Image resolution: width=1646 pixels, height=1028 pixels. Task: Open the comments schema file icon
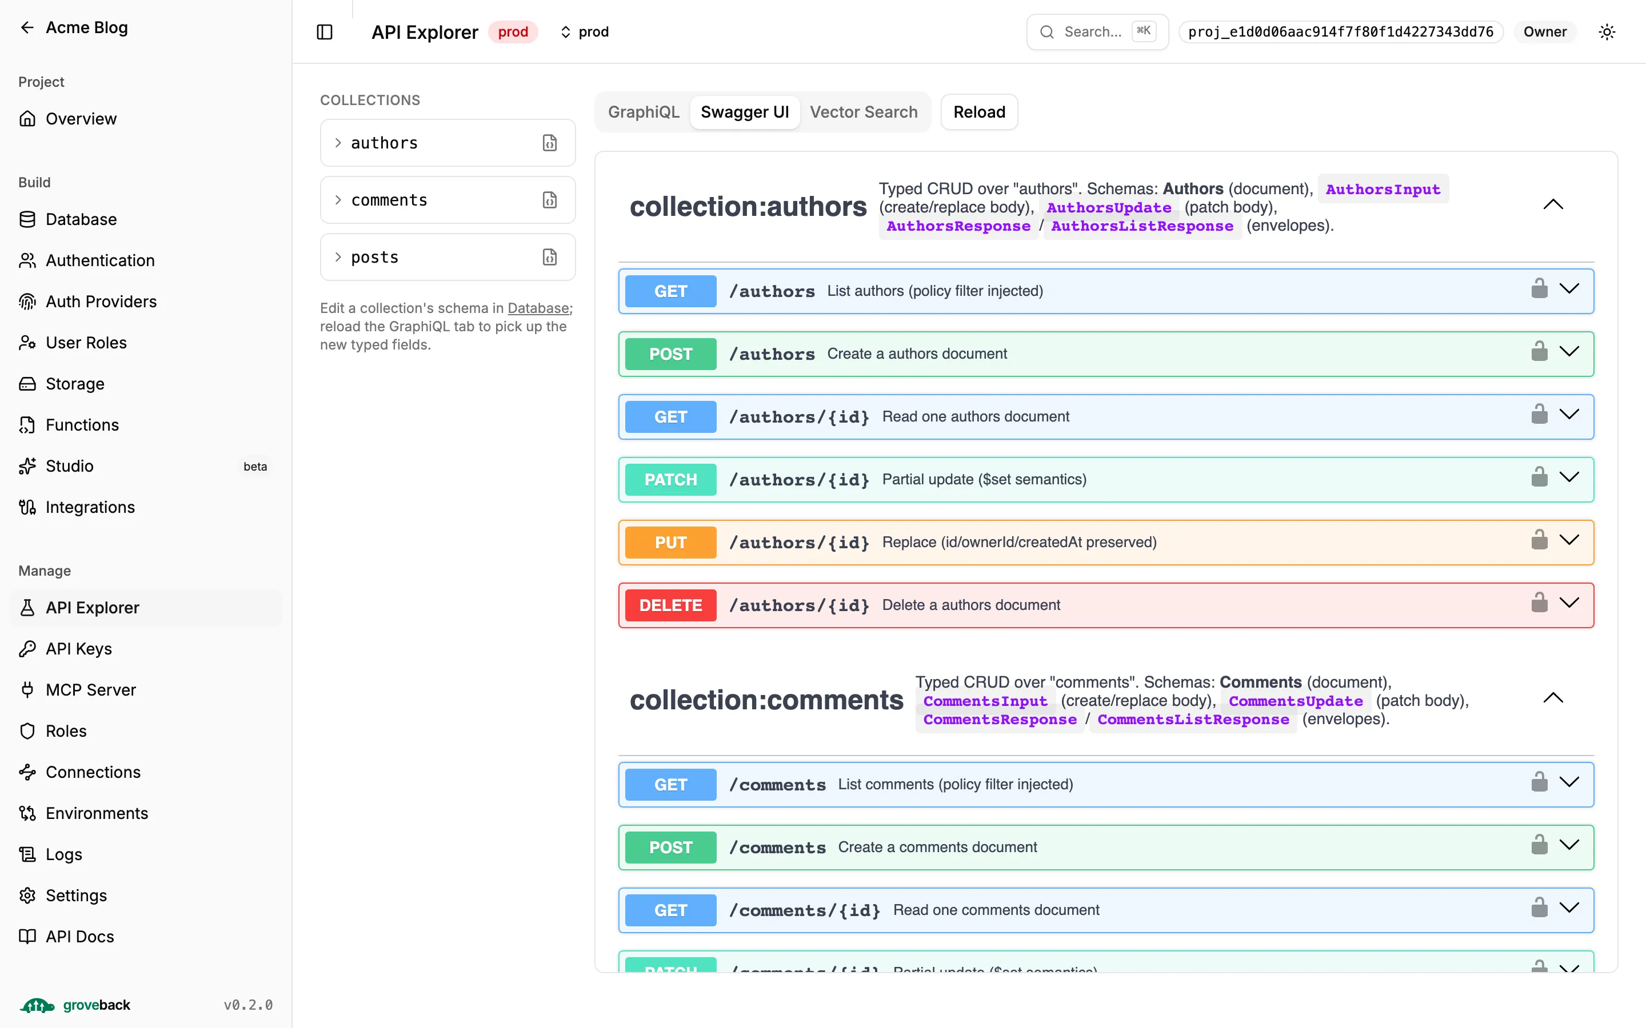[x=550, y=200]
